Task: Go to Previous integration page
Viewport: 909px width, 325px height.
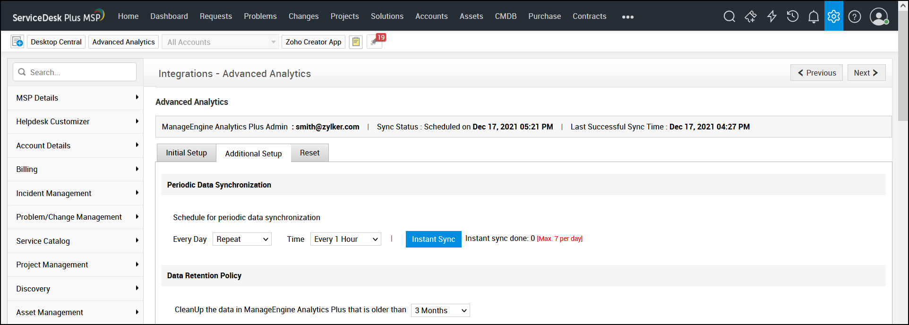Action: pyautogui.click(x=816, y=73)
